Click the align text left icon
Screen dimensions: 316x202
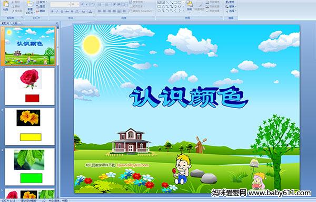[x=100, y=11]
